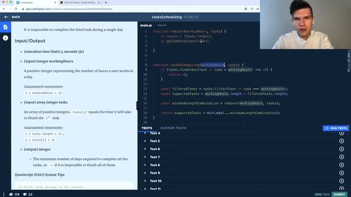The image size is (351, 197).
Task: Switch to the CUSTOM TESTS tab
Action: coord(173,128)
